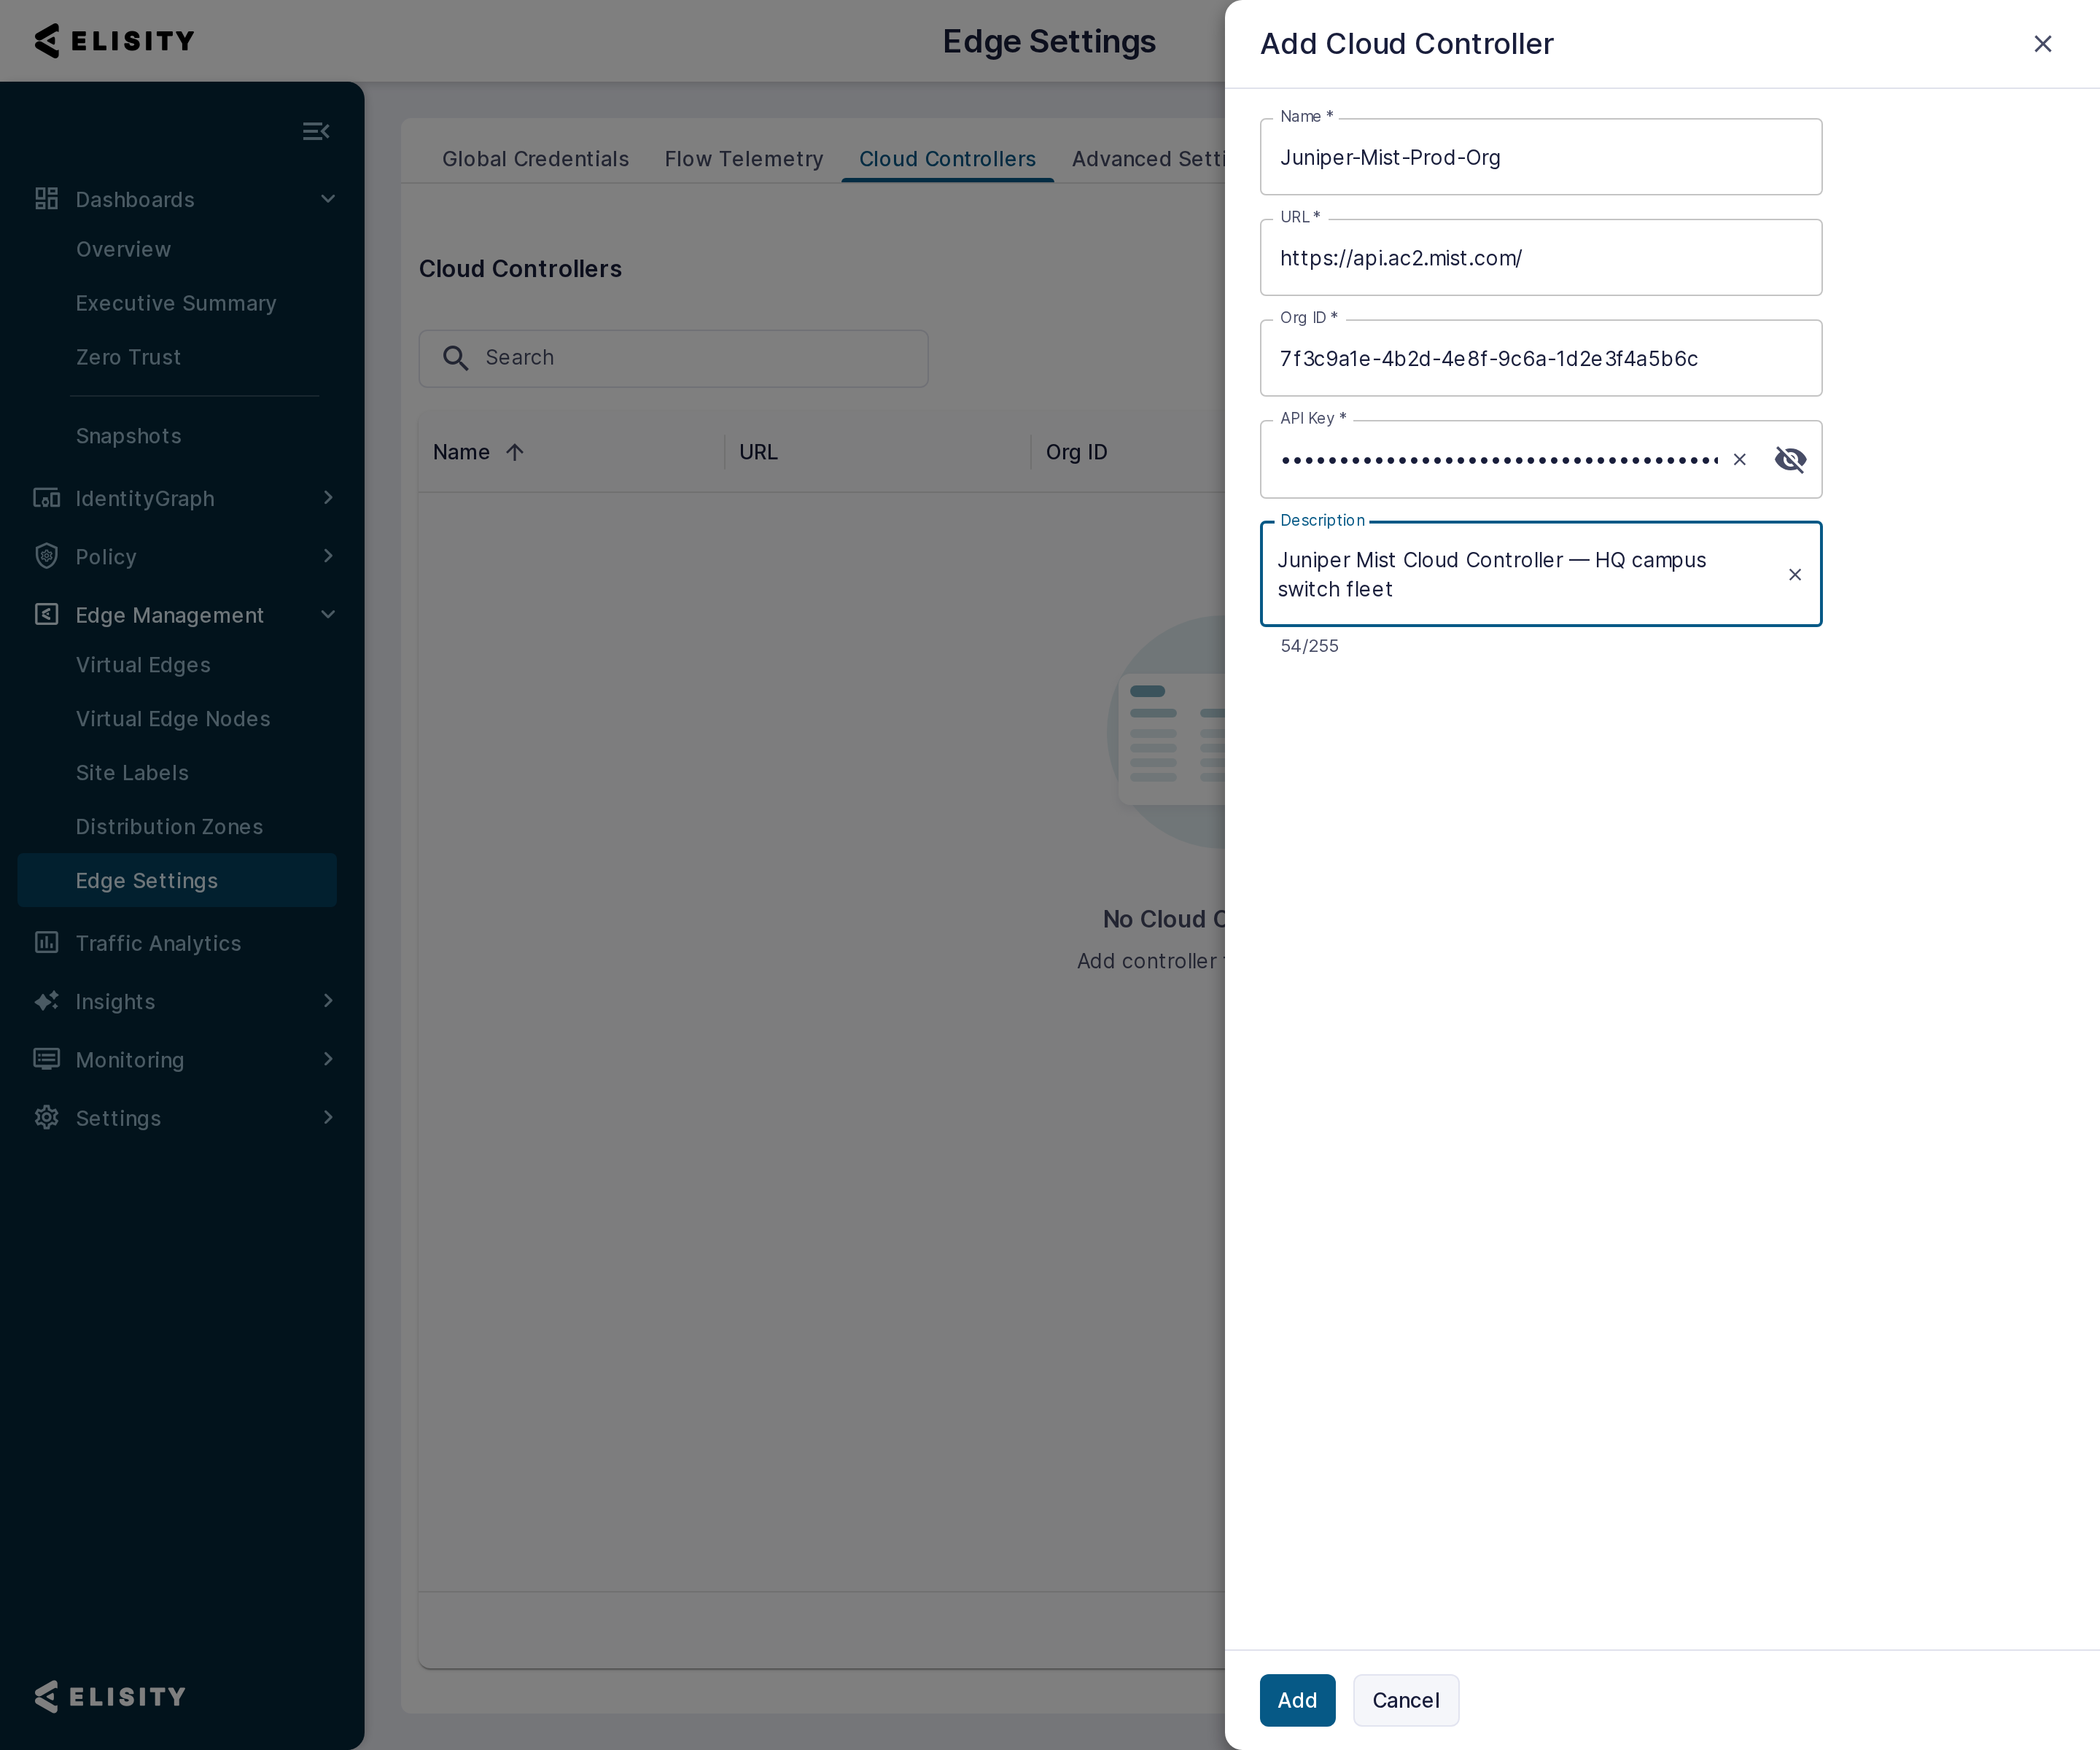Select Edge Settings in sidebar
Screen dimensions: 2100x1750
coord(177,880)
